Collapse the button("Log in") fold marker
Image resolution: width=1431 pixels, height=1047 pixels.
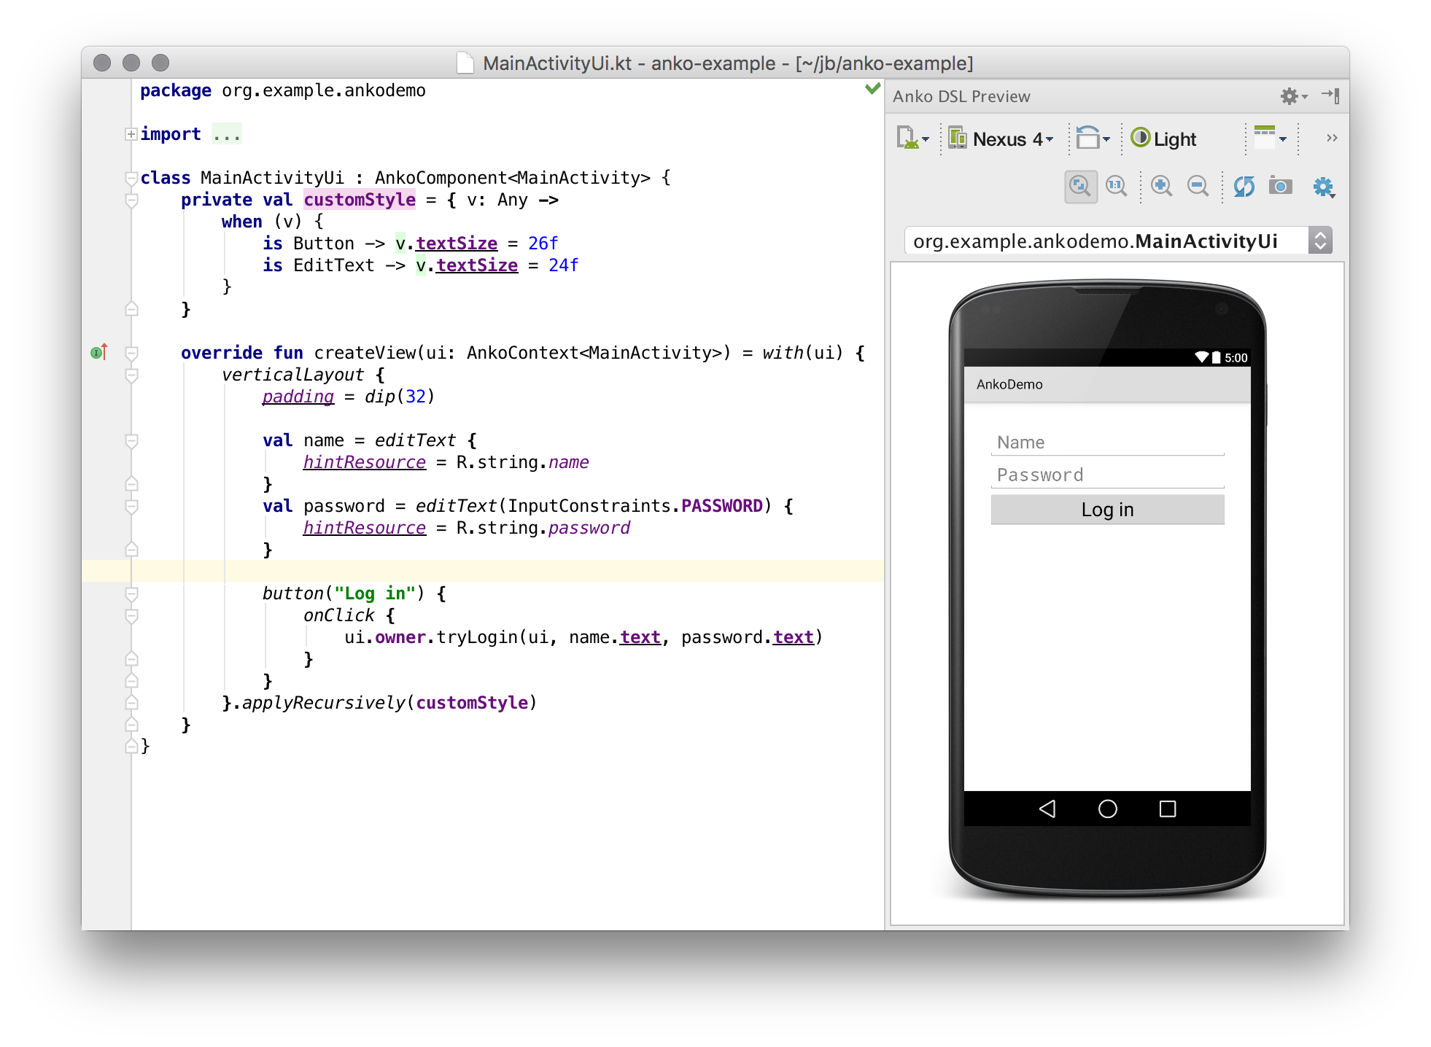(131, 593)
